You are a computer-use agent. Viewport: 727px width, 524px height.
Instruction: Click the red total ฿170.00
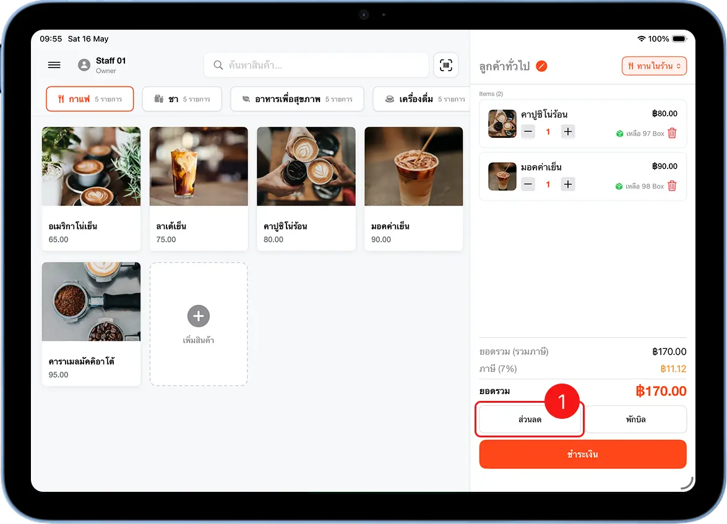[x=661, y=391]
